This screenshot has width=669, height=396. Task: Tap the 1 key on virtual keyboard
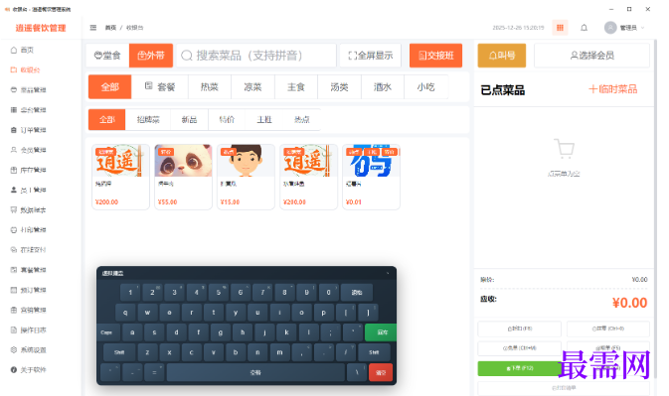point(130,293)
